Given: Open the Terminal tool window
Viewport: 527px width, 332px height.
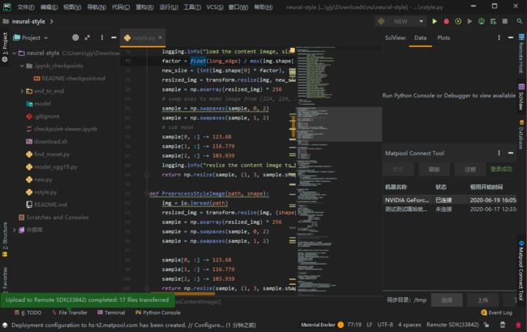Looking at the screenshot, I should (x=111, y=313).
